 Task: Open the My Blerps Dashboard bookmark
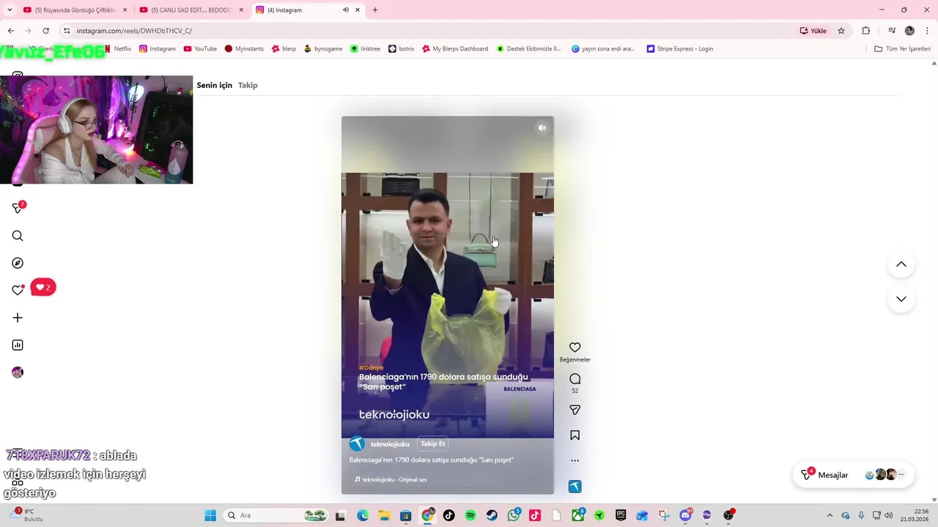coord(455,49)
